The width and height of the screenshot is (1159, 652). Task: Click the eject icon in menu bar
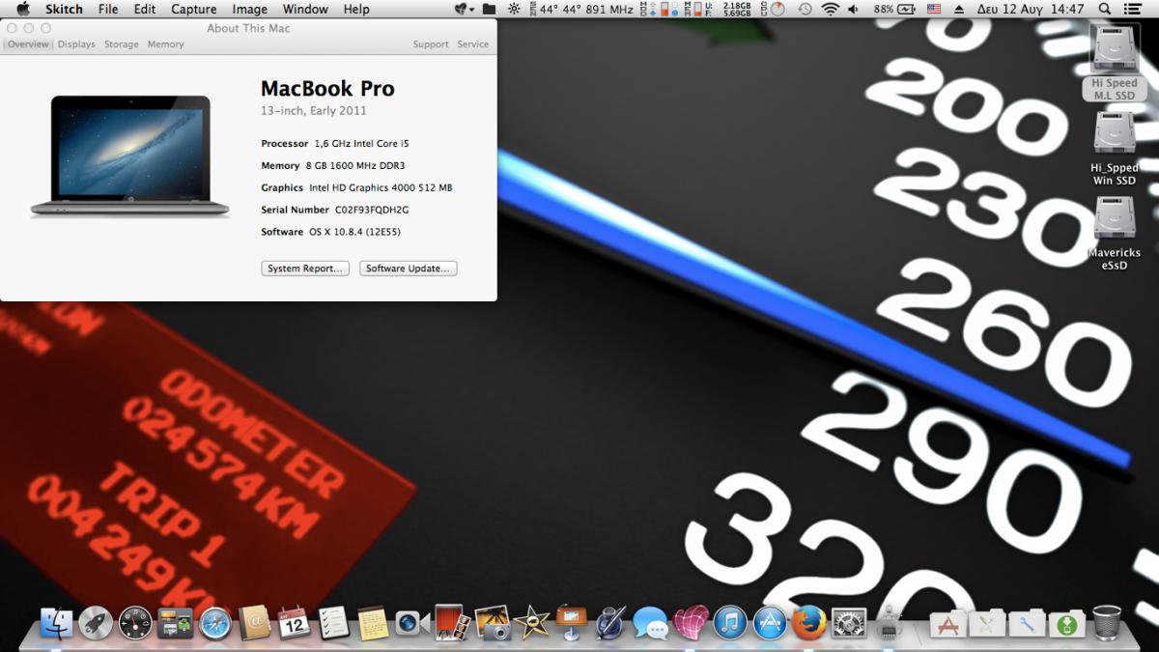pos(959,9)
